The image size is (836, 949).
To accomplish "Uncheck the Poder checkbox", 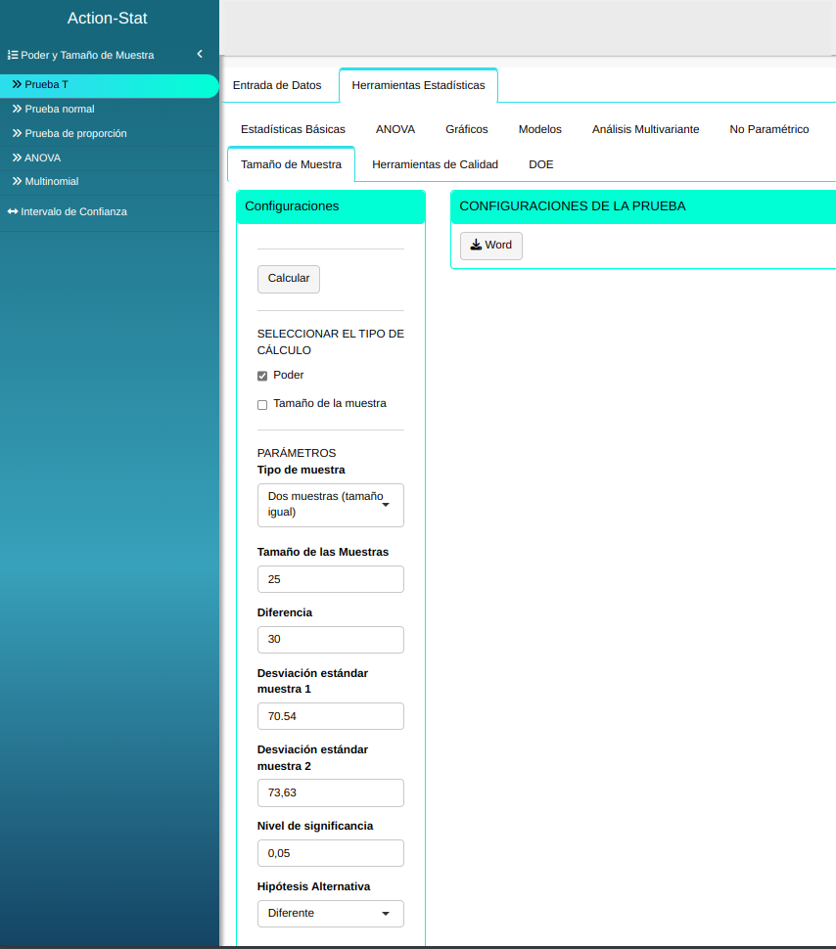I will pos(262,376).
